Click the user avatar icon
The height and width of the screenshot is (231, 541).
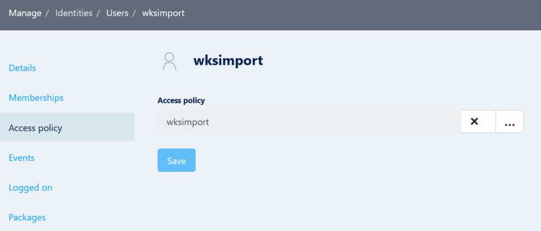(169, 61)
